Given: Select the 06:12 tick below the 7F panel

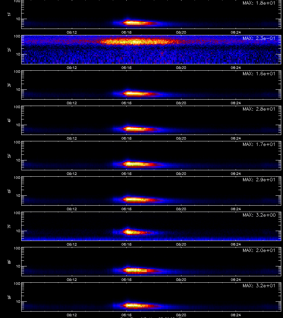Looking at the screenshot, I should point(72,244).
